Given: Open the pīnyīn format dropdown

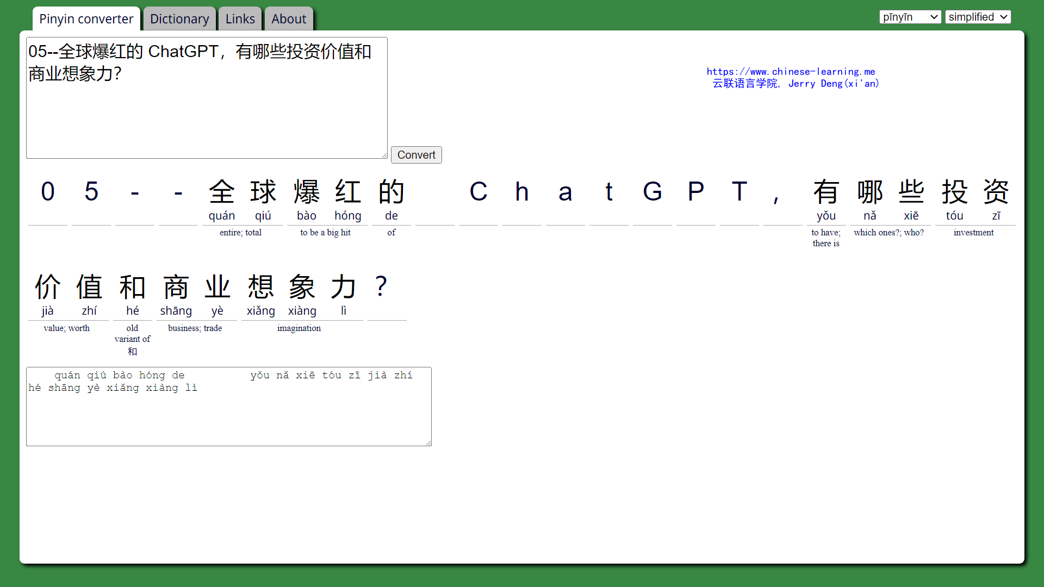Looking at the screenshot, I should pyautogui.click(x=910, y=17).
